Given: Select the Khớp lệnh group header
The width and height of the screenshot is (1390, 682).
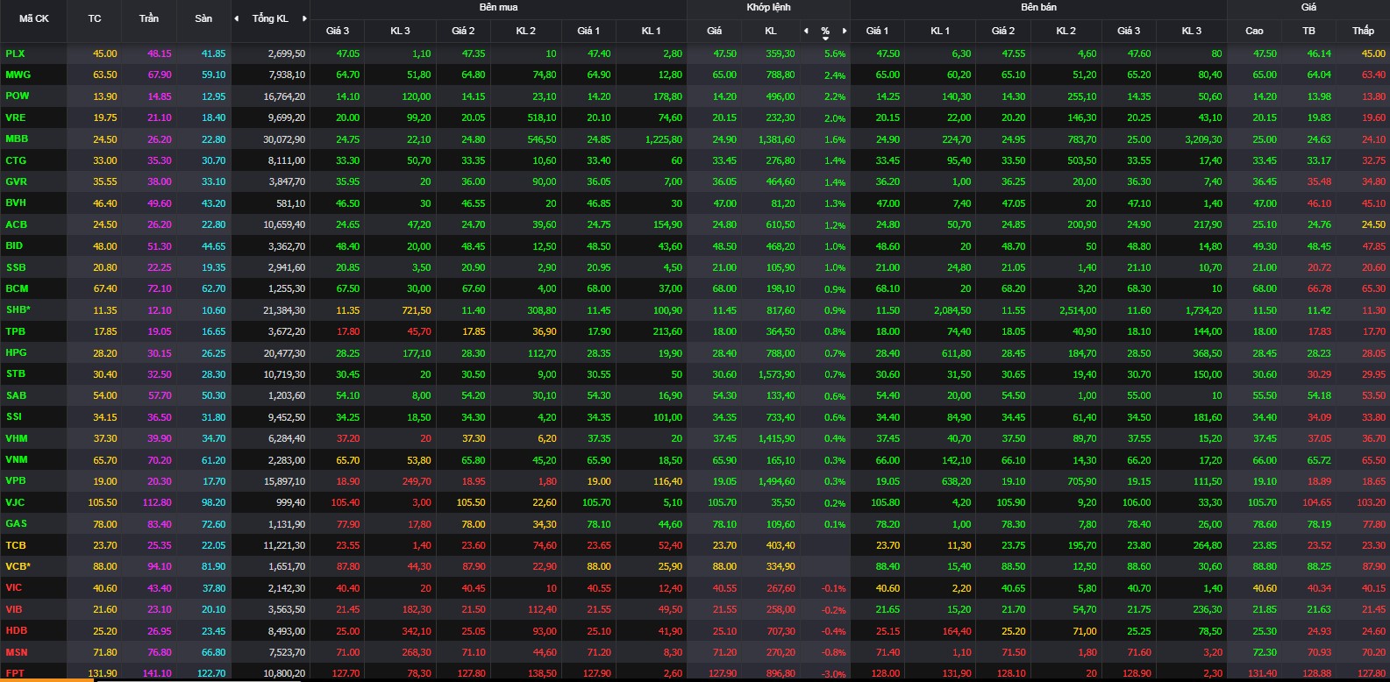Looking at the screenshot, I should click(768, 7).
